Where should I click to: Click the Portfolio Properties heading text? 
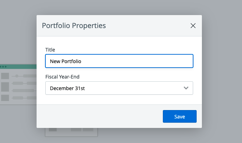point(74,26)
